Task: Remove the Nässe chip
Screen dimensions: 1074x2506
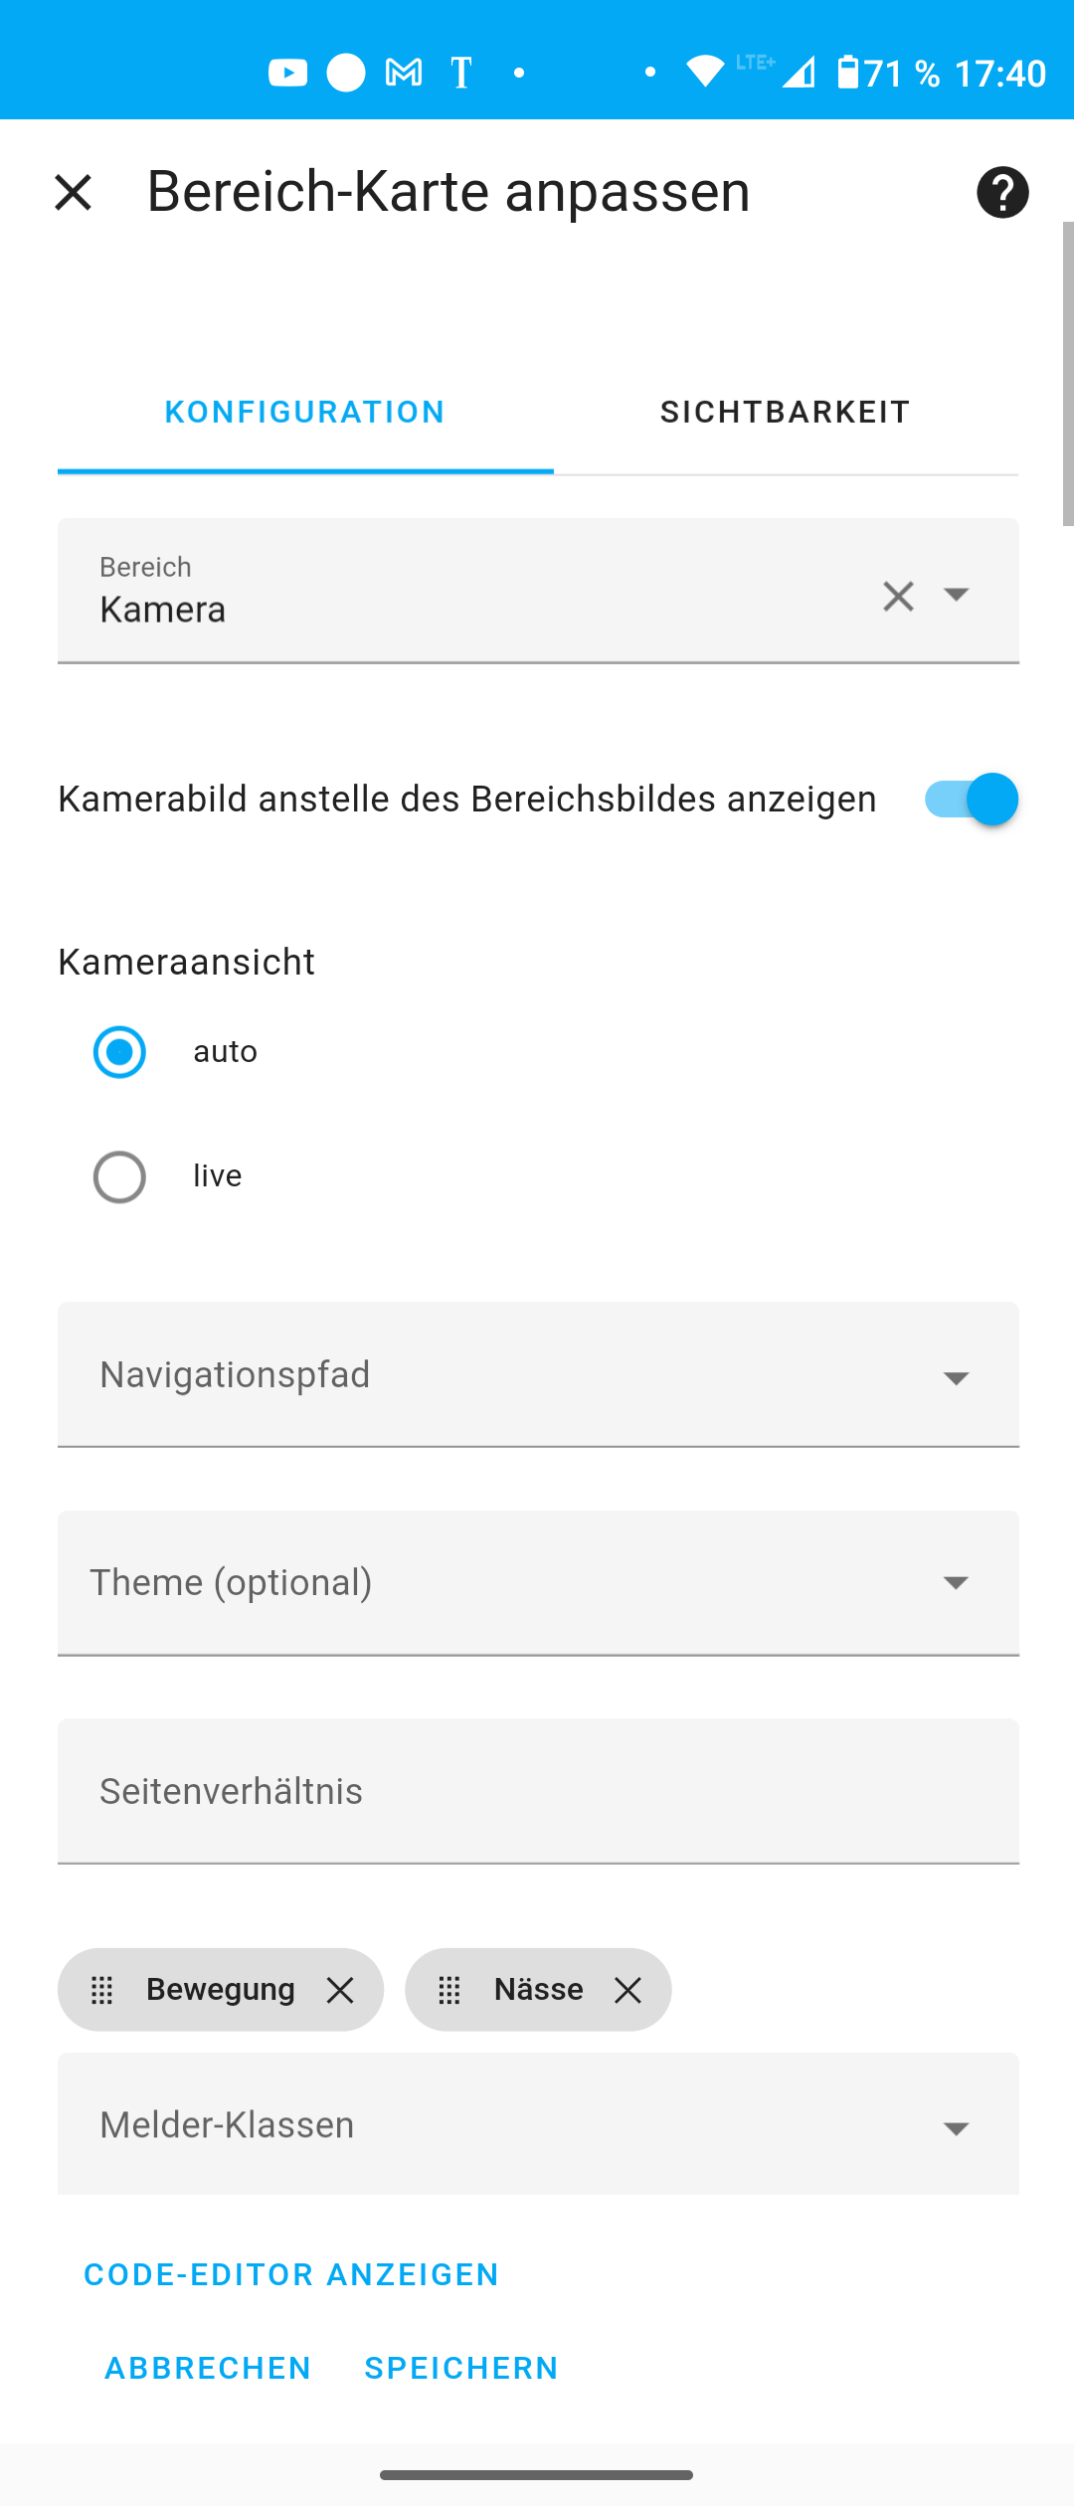Action: click(x=627, y=1990)
